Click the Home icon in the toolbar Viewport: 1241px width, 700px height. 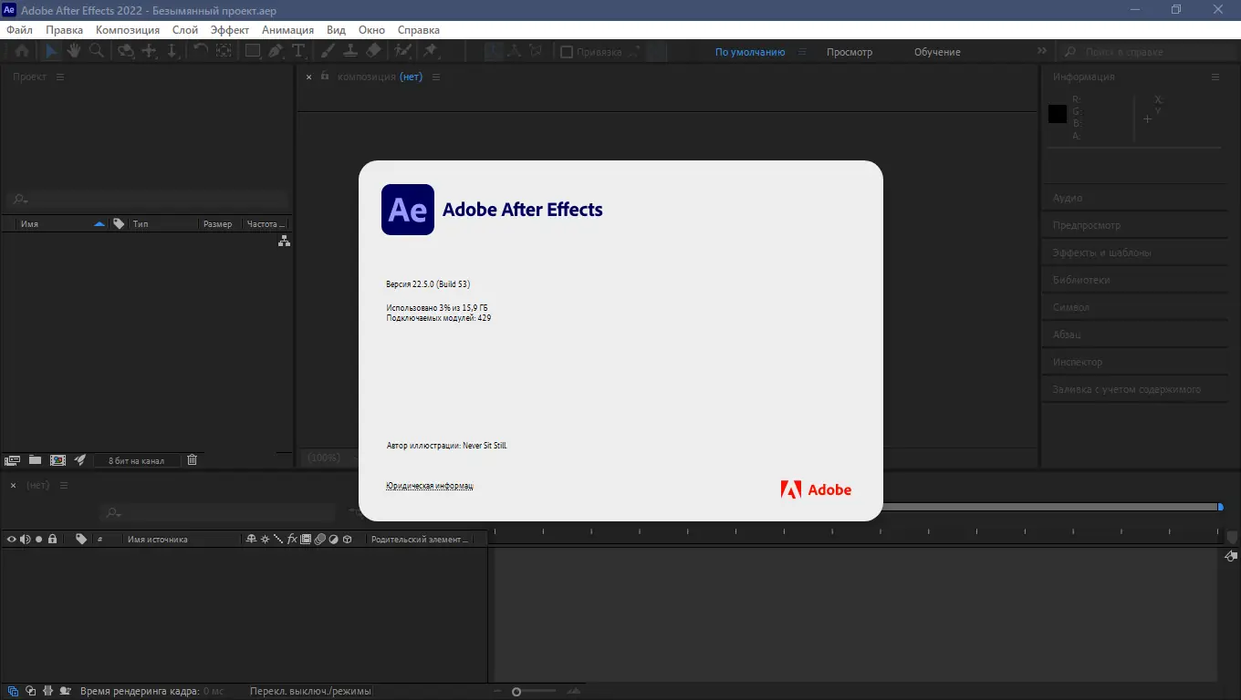21,51
